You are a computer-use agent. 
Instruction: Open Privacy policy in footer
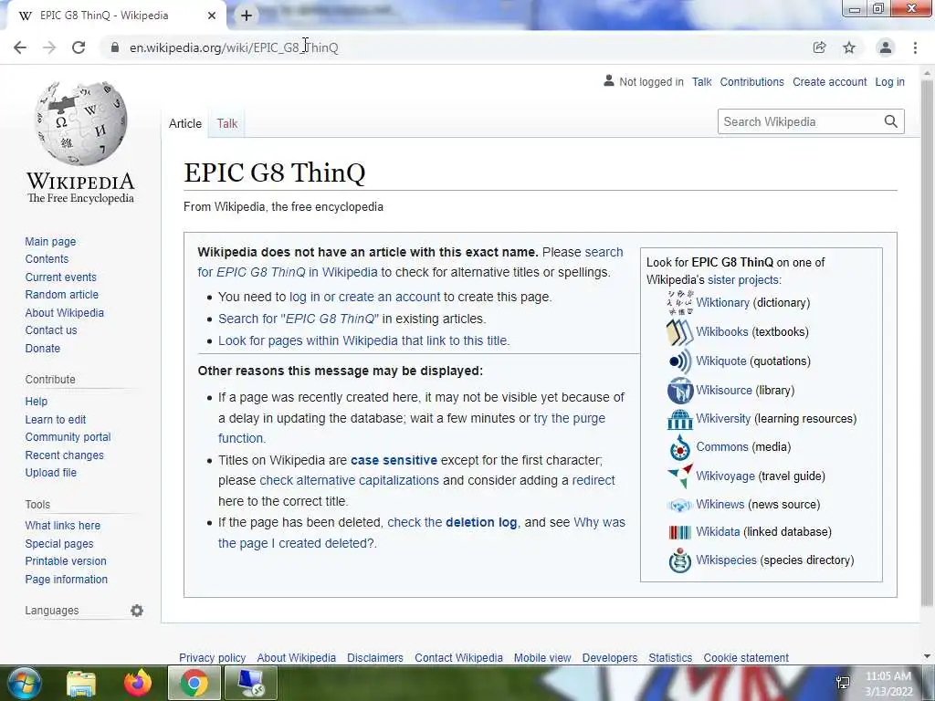coord(212,658)
